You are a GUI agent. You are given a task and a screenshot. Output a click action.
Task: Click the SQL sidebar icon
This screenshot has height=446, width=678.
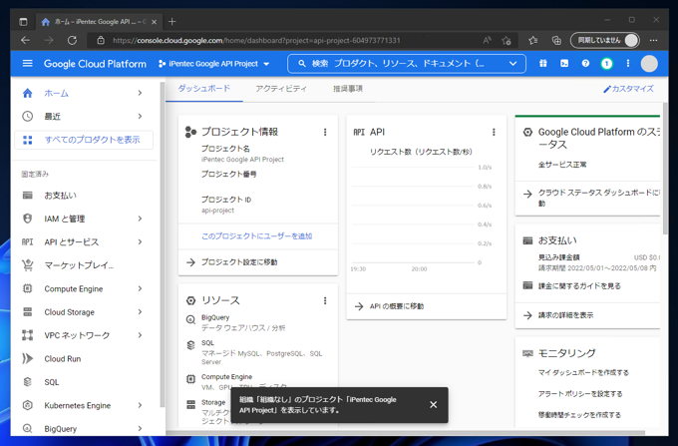point(27,382)
